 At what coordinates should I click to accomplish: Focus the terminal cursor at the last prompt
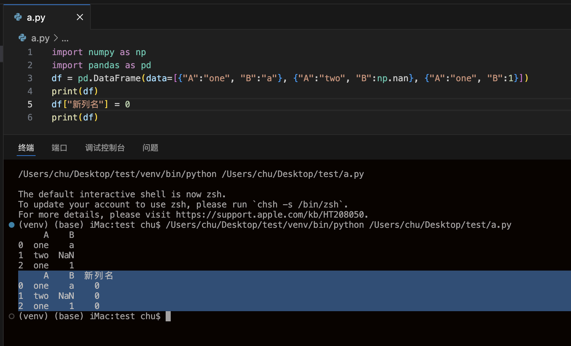click(168, 316)
